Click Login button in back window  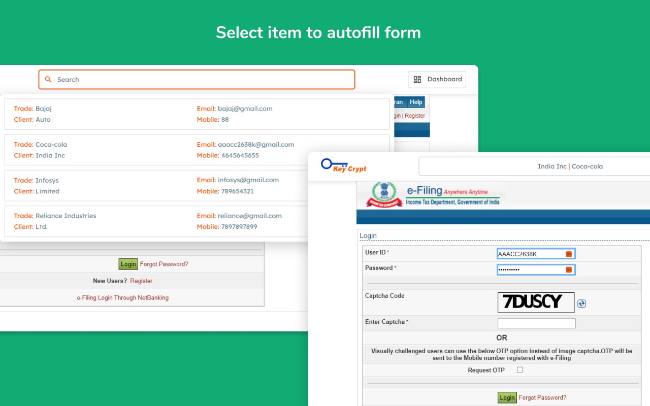click(x=128, y=264)
